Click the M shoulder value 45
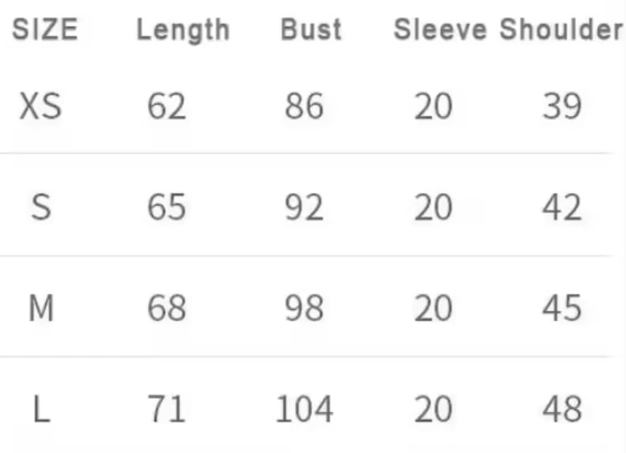 click(x=562, y=308)
